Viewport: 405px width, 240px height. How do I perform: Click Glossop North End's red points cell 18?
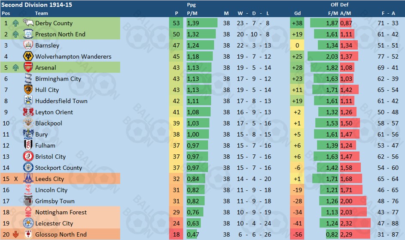point(176,234)
